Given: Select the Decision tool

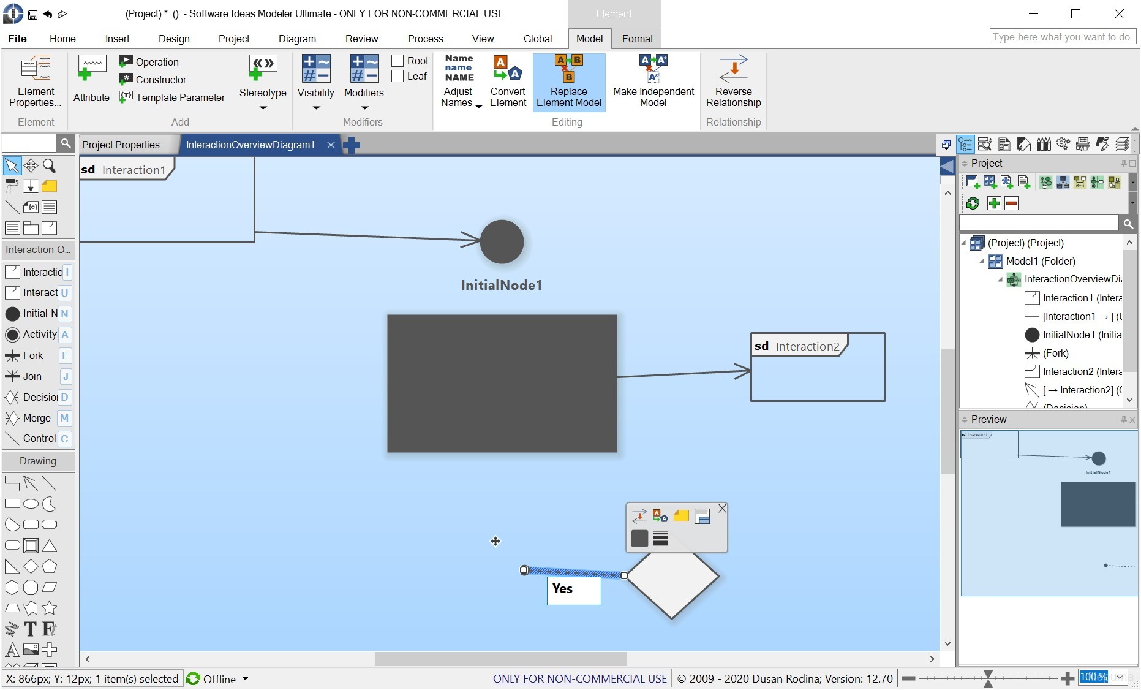Looking at the screenshot, I should click(13, 397).
